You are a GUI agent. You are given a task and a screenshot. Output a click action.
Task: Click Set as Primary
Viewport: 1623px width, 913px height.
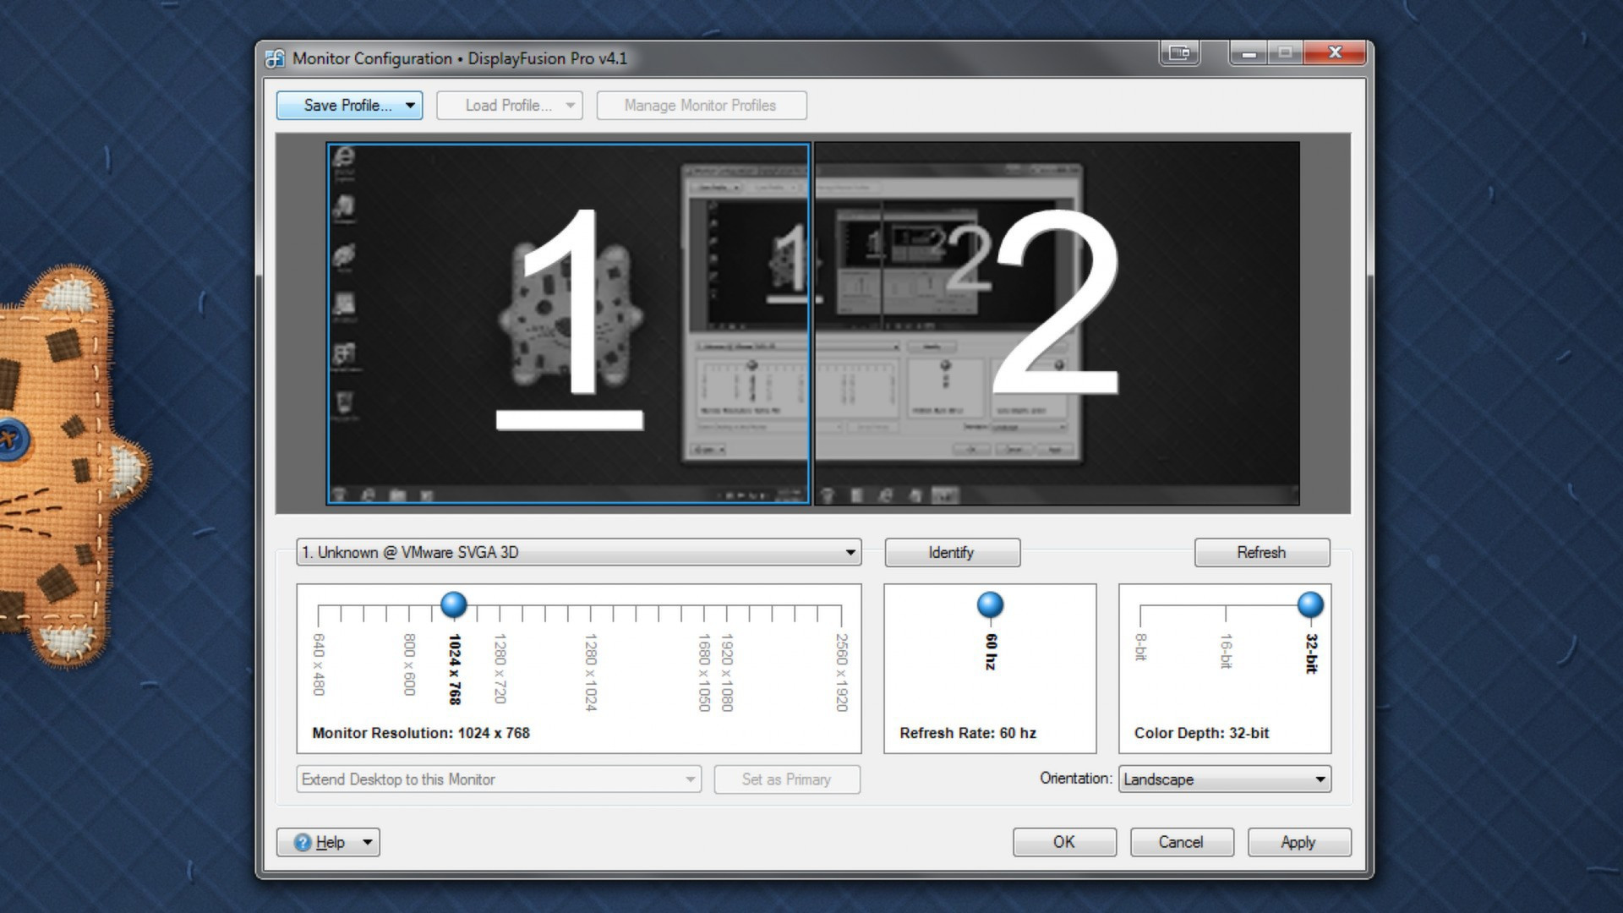click(x=786, y=779)
